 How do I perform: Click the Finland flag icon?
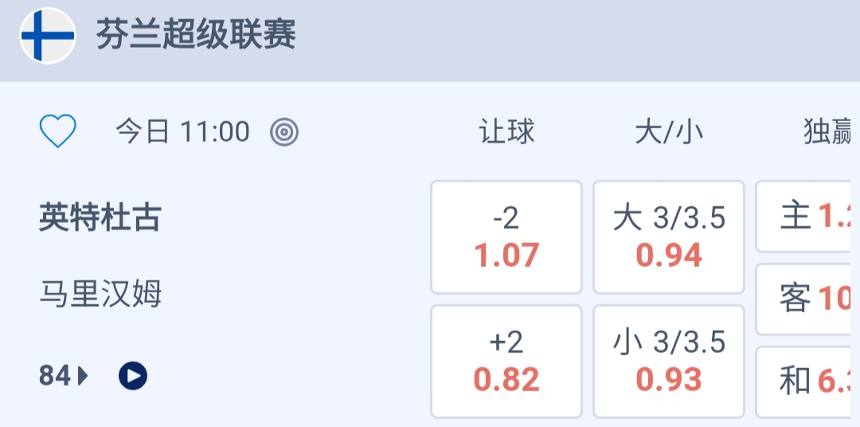[x=48, y=36]
